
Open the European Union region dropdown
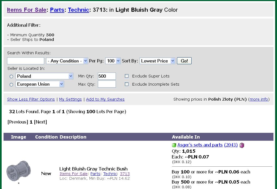click(x=40, y=84)
